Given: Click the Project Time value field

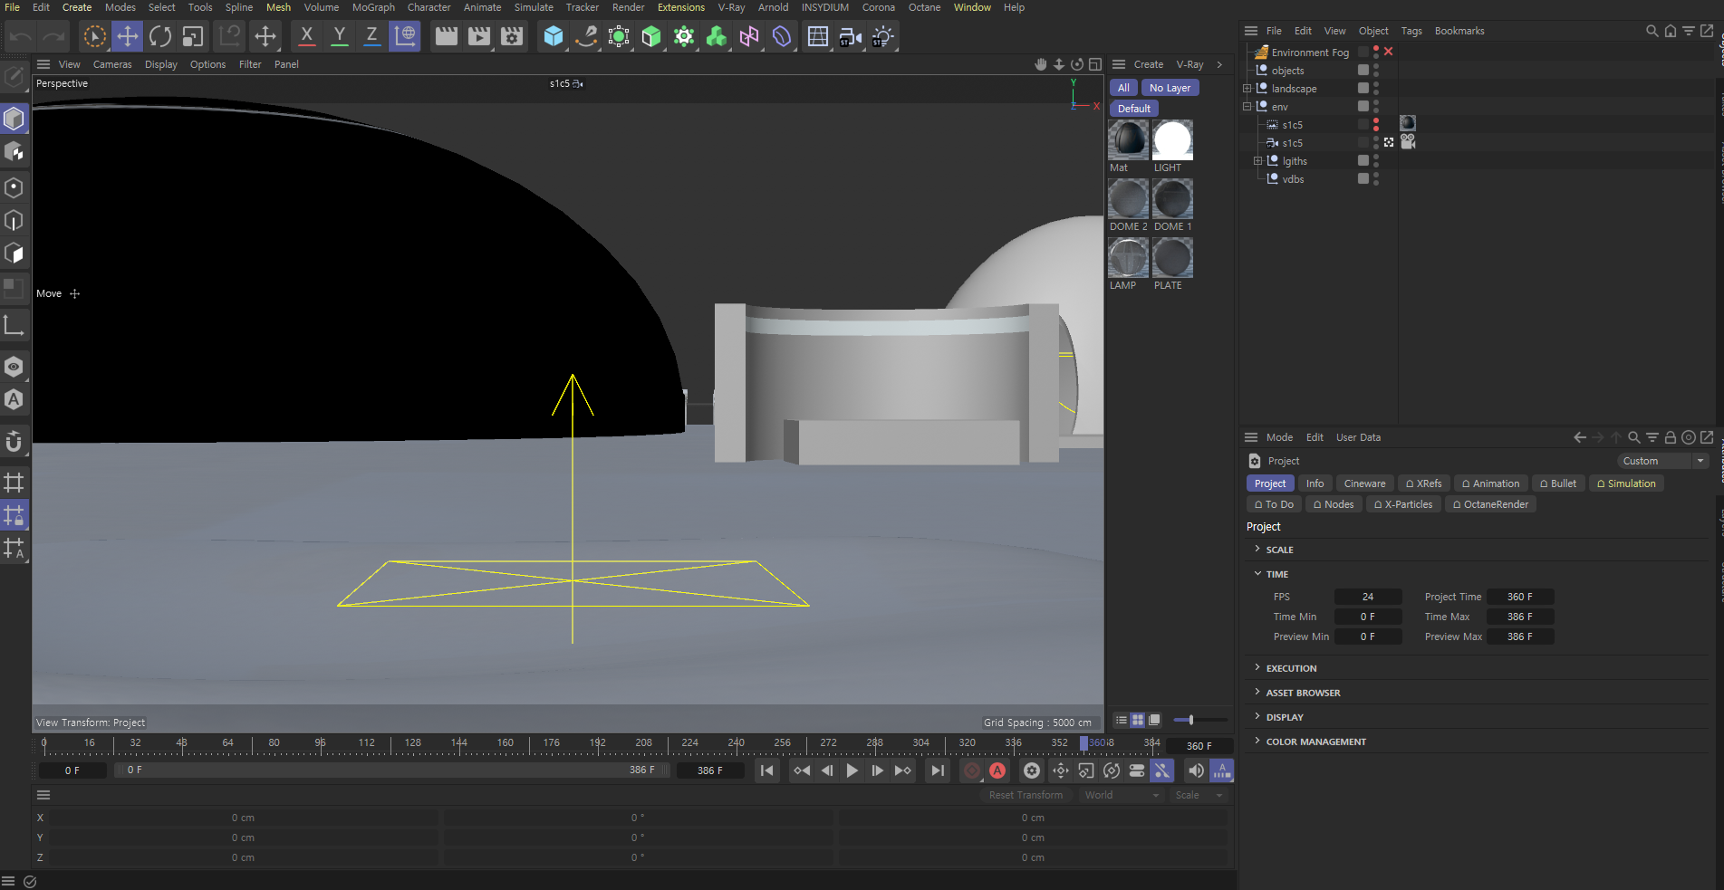Looking at the screenshot, I should coord(1520,597).
